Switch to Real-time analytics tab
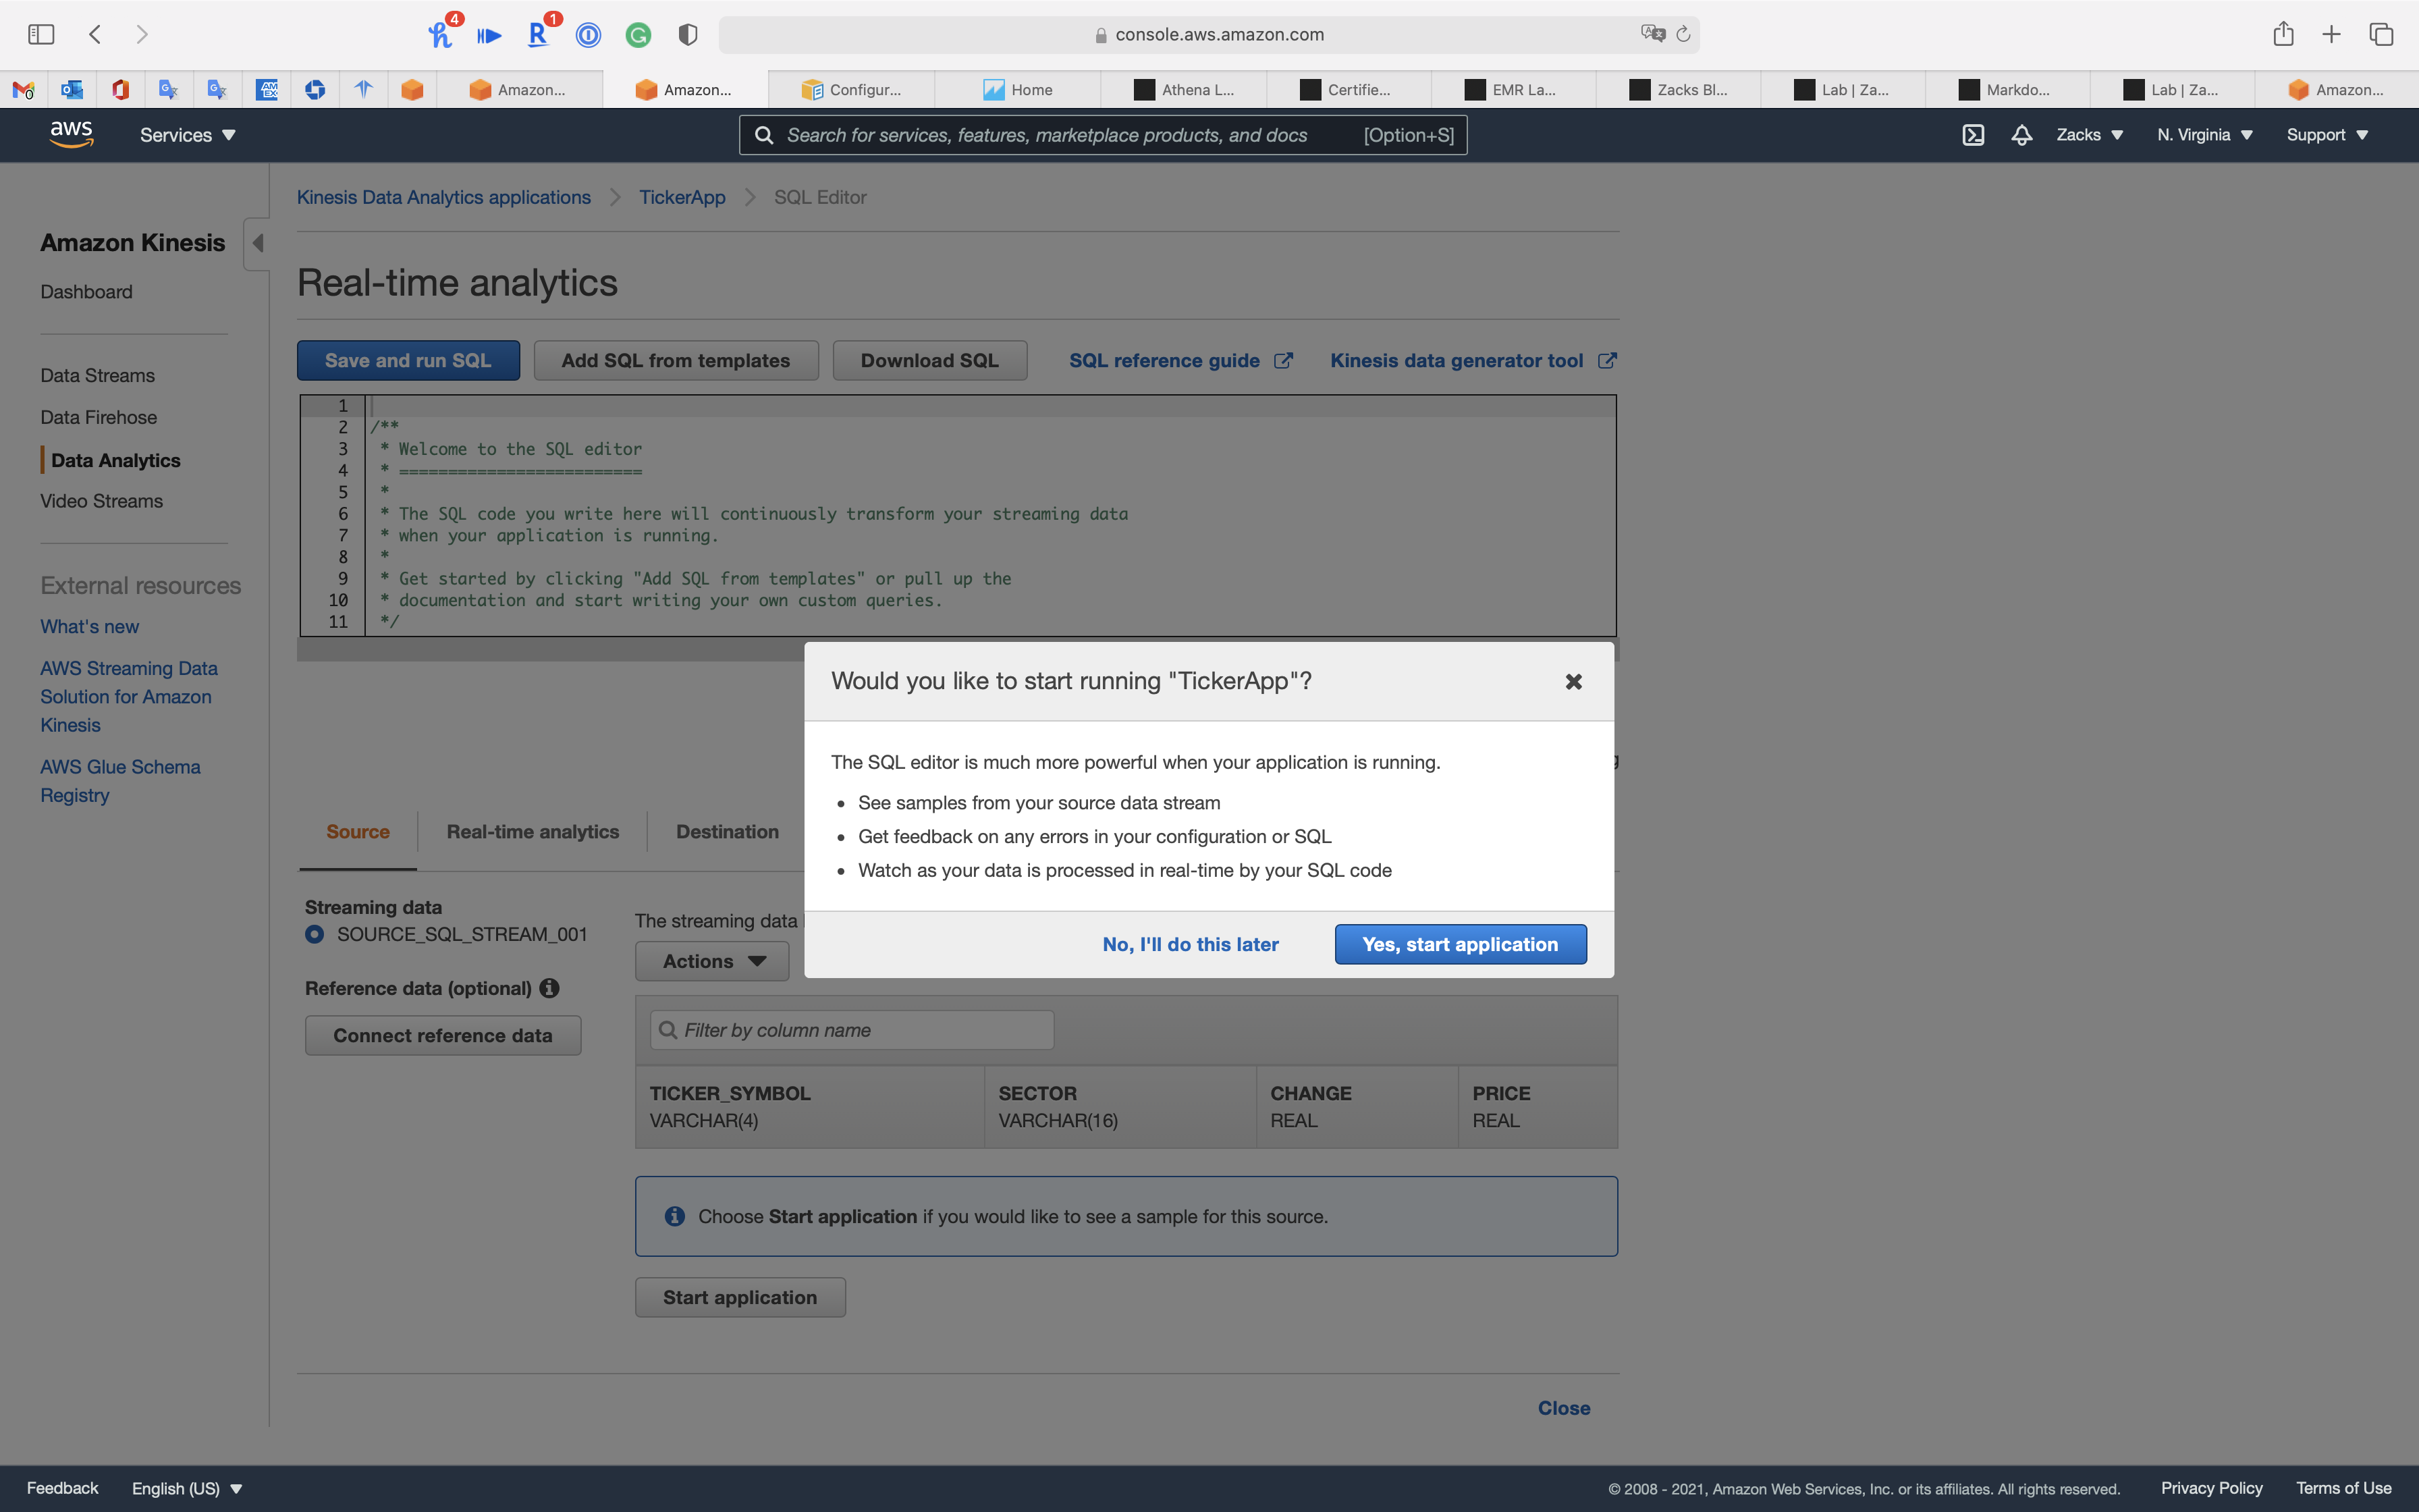The image size is (2419, 1512). pyautogui.click(x=533, y=831)
